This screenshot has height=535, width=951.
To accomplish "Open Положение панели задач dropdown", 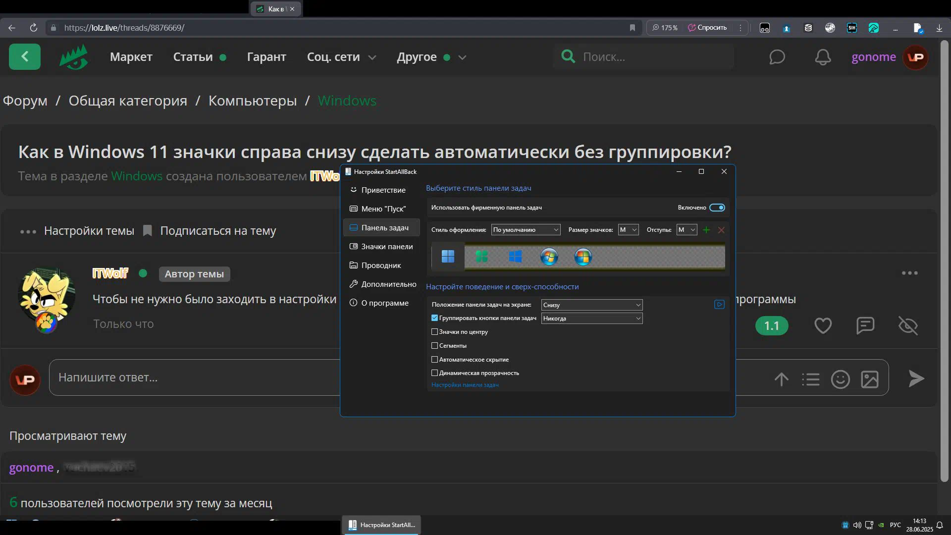I will click(592, 305).
